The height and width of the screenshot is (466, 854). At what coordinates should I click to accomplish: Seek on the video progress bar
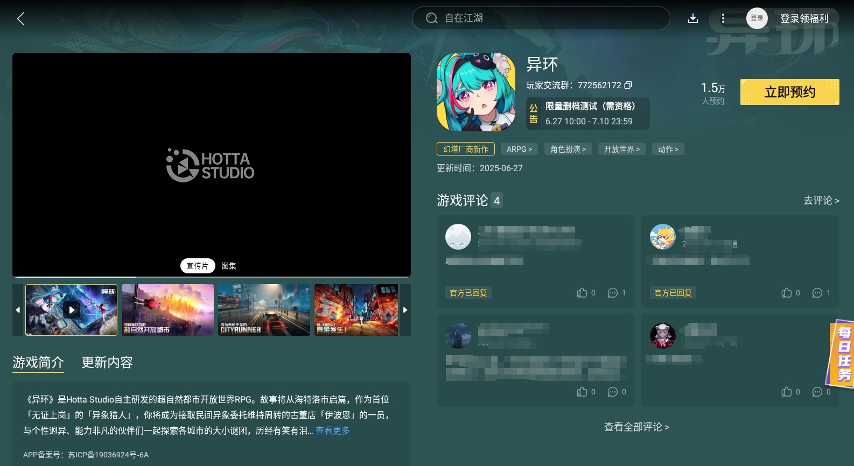pos(212,277)
